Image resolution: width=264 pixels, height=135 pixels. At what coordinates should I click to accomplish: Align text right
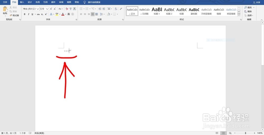click(89, 14)
